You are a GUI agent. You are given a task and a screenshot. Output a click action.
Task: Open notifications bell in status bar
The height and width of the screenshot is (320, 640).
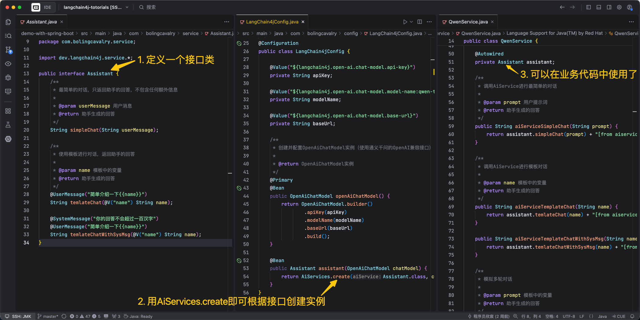[632, 316]
